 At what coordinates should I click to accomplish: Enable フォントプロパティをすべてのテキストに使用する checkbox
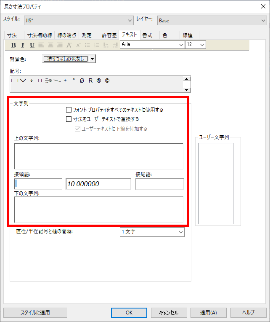tap(69, 110)
